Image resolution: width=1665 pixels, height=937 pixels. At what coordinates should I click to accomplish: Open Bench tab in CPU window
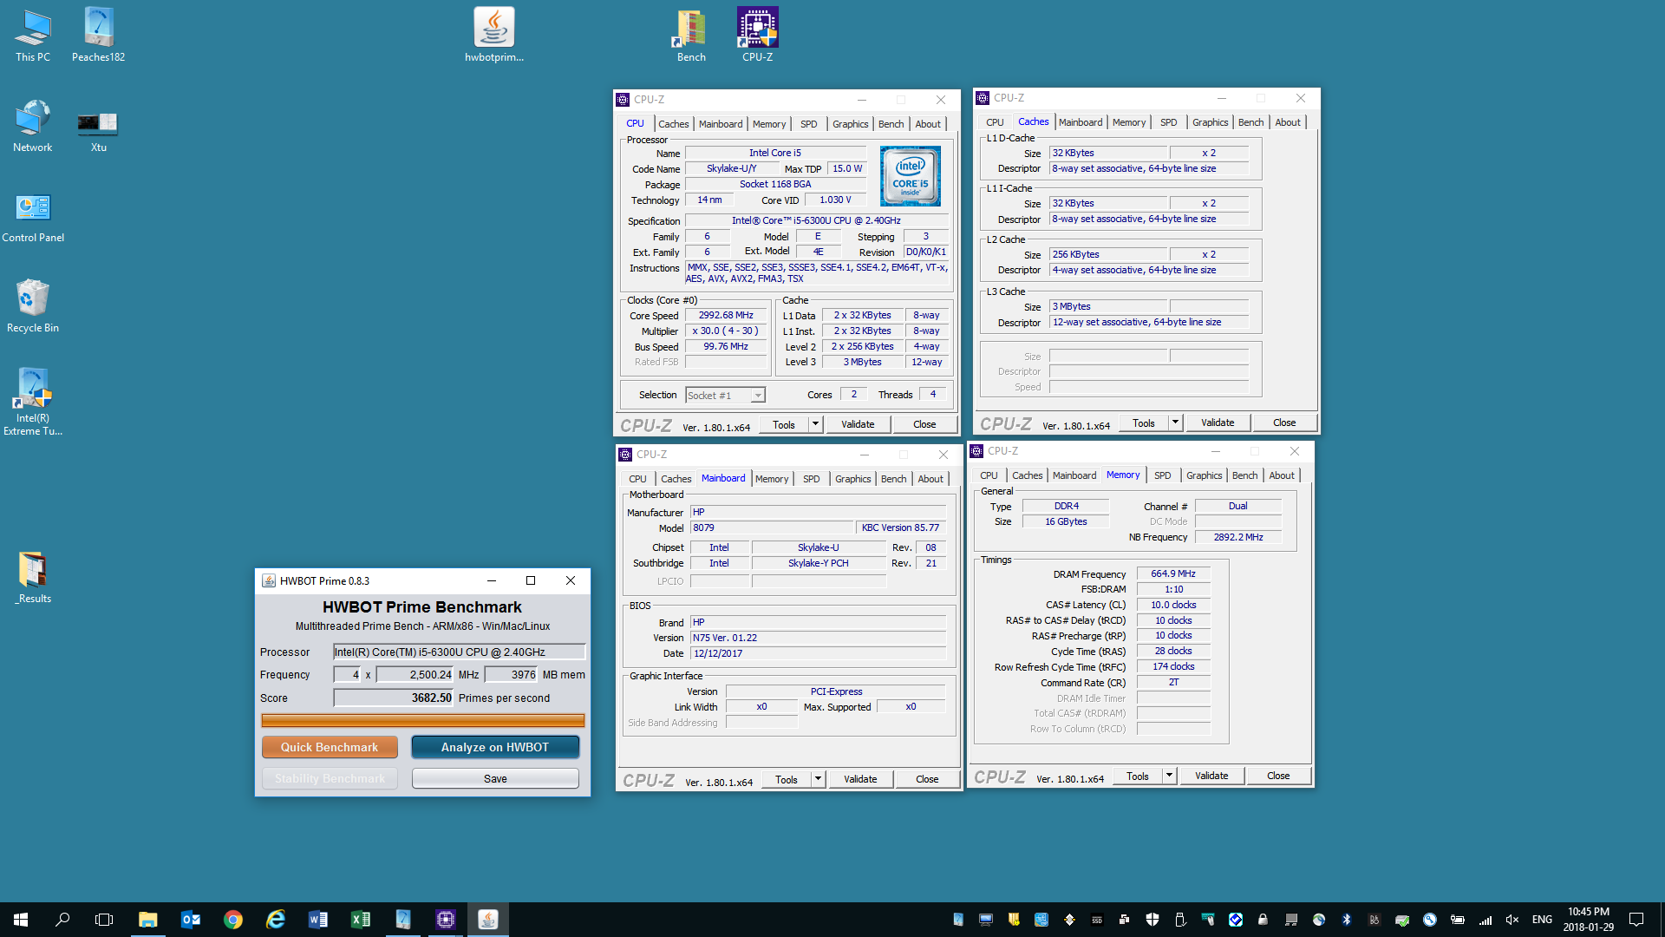pyautogui.click(x=891, y=124)
